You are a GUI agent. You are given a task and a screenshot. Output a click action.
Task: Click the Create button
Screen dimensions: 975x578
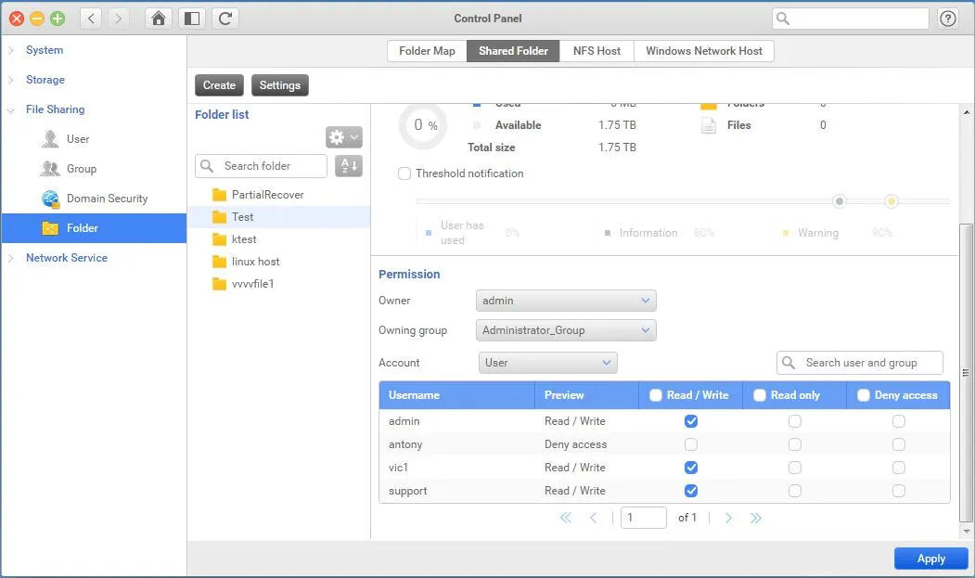pyautogui.click(x=219, y=85)
